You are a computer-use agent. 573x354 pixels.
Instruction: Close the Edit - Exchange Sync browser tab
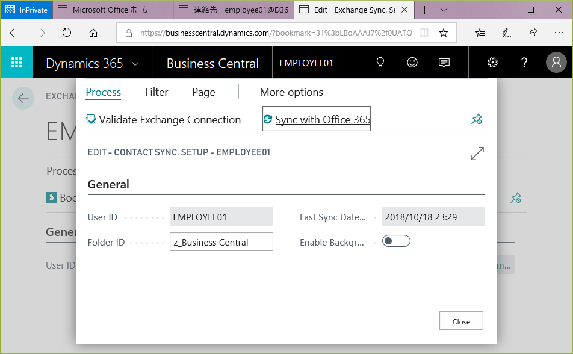pyautogui.click(x=404, y=10)
